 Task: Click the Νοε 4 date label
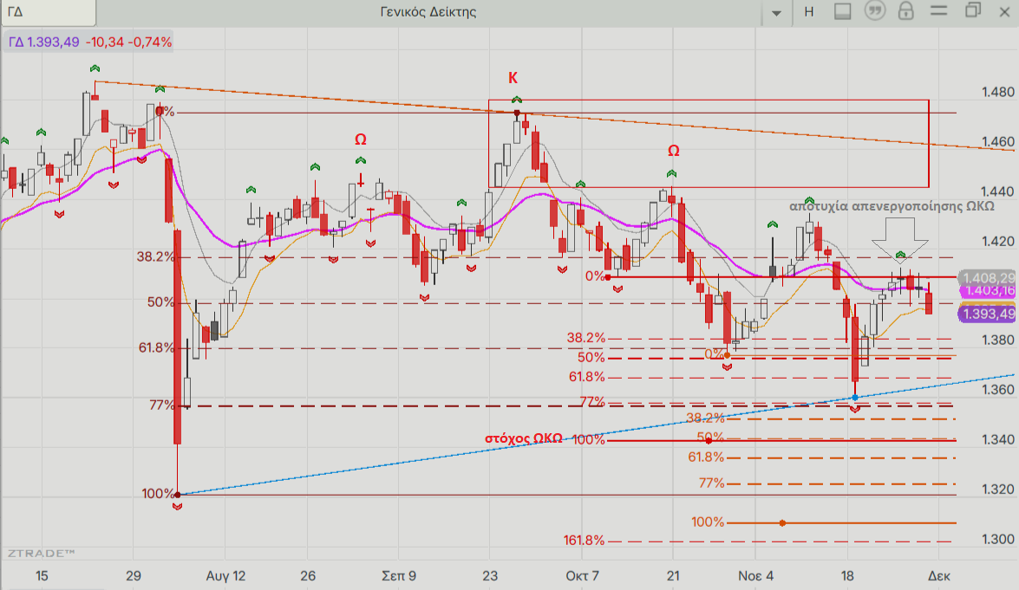[x=756, y=576]
